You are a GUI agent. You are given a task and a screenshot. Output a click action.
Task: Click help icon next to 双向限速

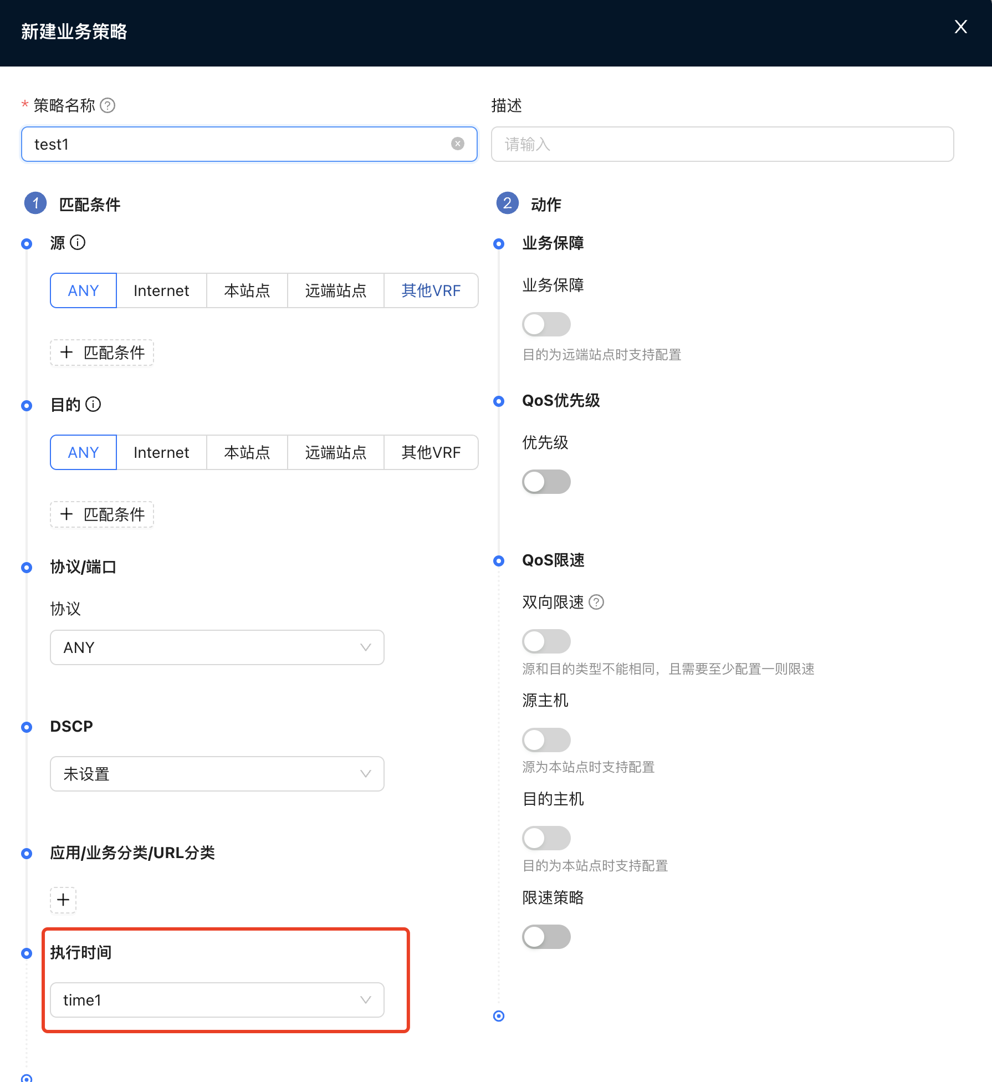point(596,602)
